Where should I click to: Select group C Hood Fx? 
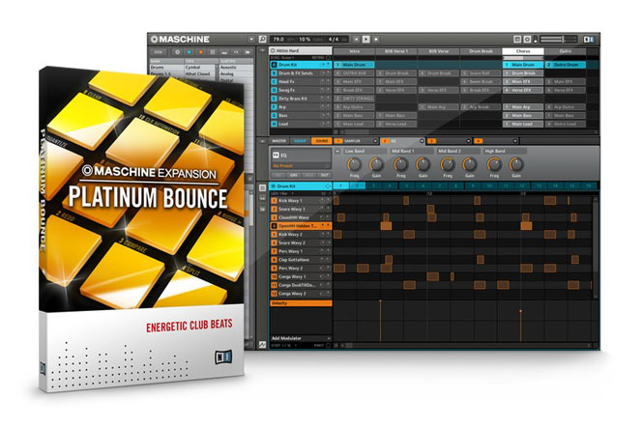tap(301, 81)
